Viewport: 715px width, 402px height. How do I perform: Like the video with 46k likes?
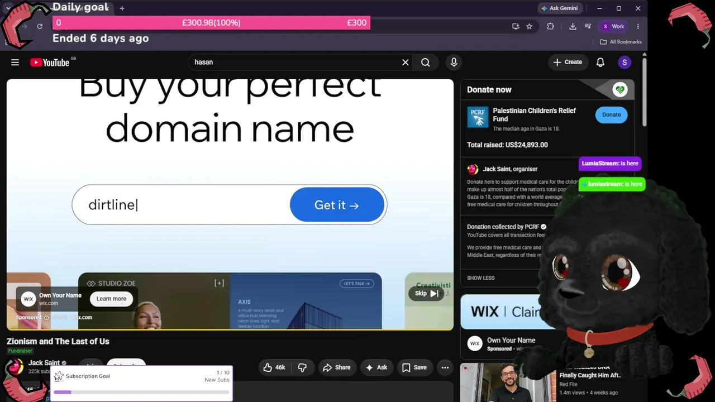point(274,367)
